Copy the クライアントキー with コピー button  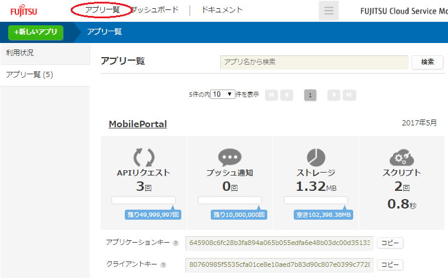pyautogui.click(x=390, y=265)
